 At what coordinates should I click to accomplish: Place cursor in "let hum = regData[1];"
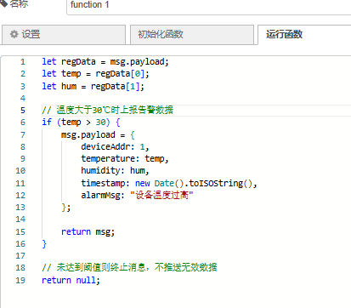point(93,86)
